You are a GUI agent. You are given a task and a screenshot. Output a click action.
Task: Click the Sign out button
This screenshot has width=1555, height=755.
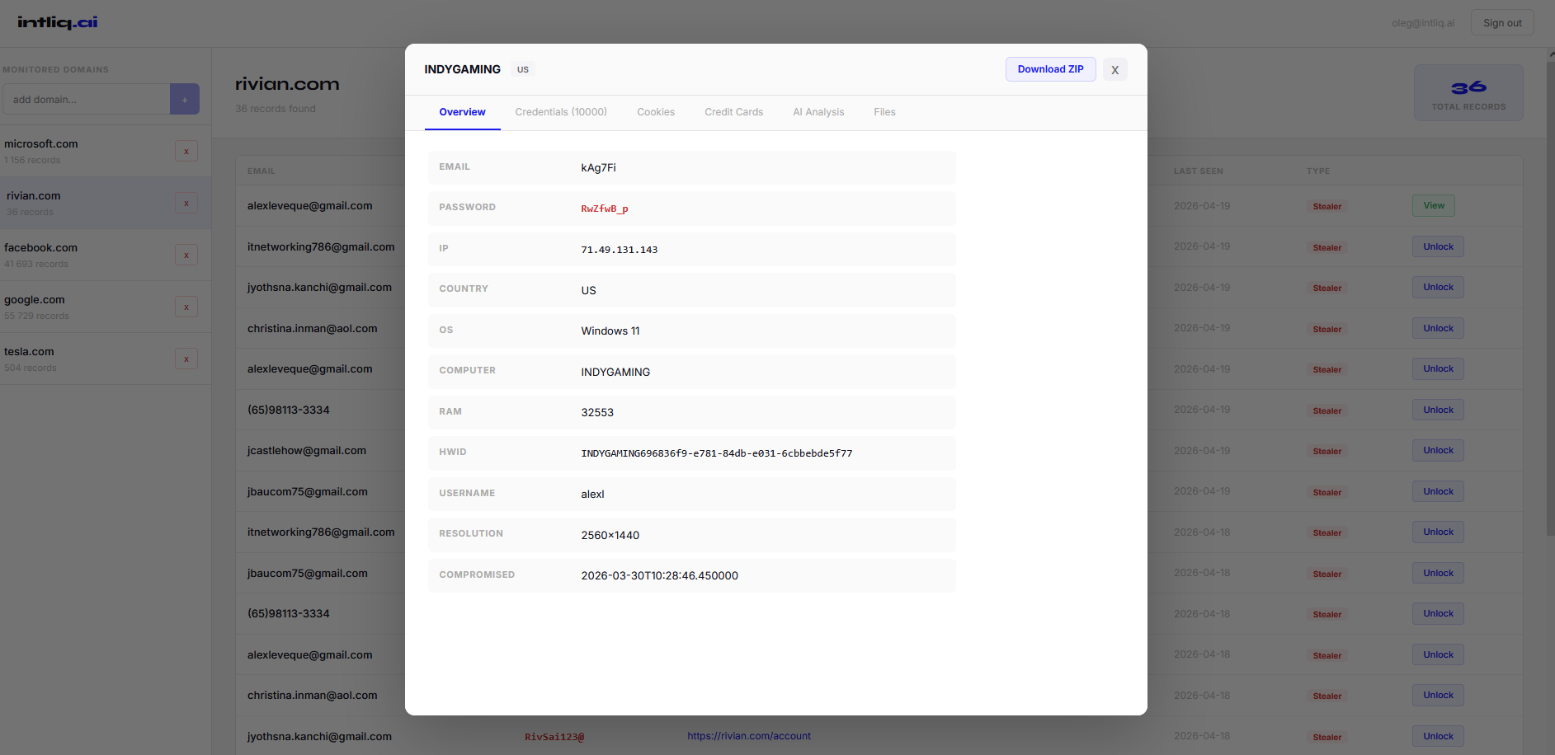tap(1501, 22)
